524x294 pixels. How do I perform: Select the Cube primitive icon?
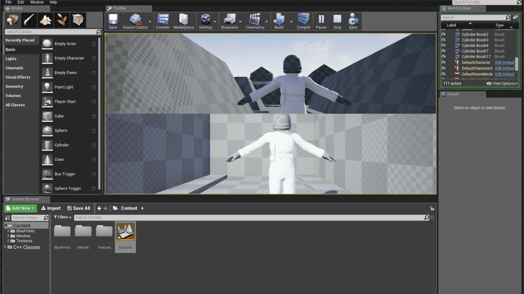[x=47, y=116]
